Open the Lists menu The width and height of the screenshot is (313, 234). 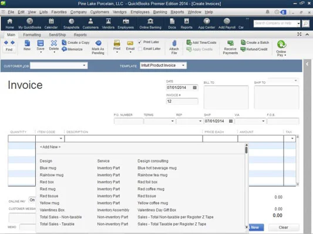[43, 12]
